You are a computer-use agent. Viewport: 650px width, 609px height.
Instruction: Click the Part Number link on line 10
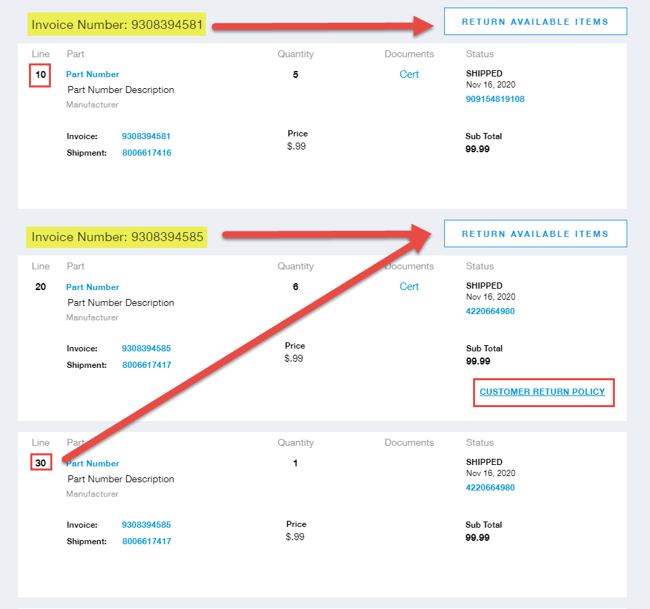coord(92,74)
